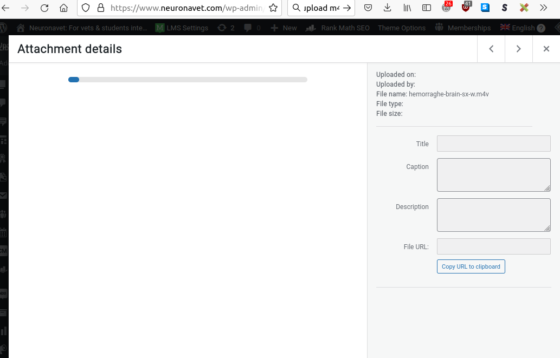Click the help question mark beside English
Viewport: 560px width, 358px height.
pos(541,28)
